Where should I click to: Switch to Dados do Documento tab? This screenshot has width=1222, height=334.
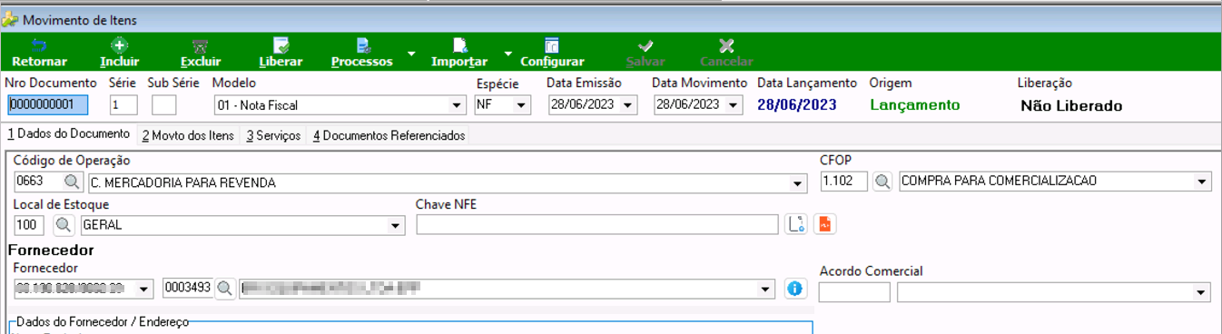(x=69, y=134)
